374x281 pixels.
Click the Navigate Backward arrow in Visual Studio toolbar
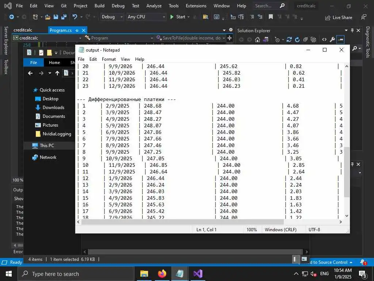[x=11, y=17]
